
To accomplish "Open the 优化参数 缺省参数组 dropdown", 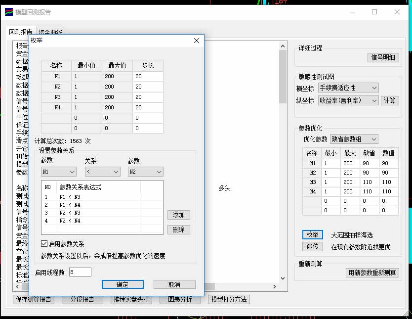I will point(354,139).
